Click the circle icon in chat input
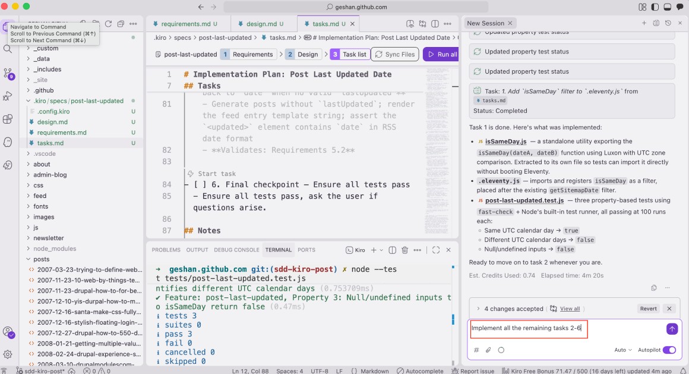689x374 pixels. (501, 350)
